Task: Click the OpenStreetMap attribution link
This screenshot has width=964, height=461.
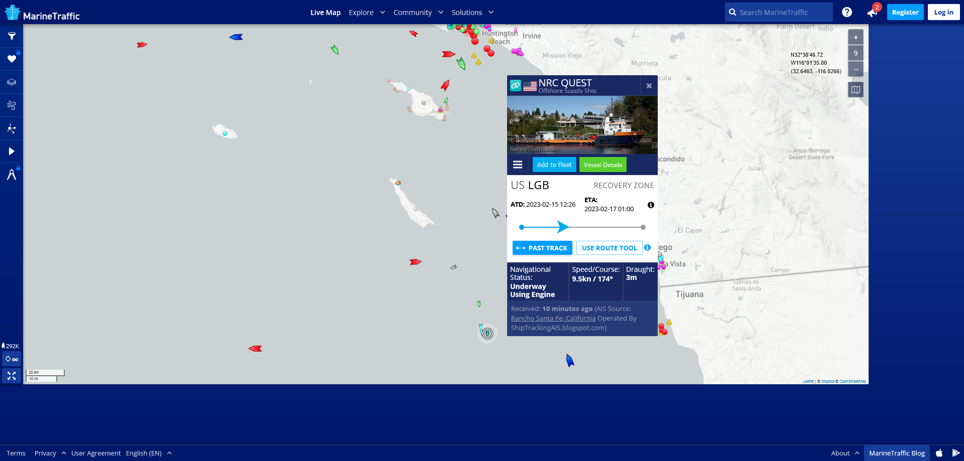Action: tap(853, 381)
